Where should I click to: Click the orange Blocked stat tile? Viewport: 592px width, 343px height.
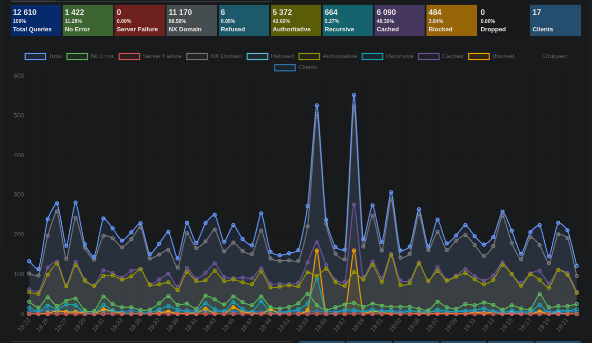(451, 21)
